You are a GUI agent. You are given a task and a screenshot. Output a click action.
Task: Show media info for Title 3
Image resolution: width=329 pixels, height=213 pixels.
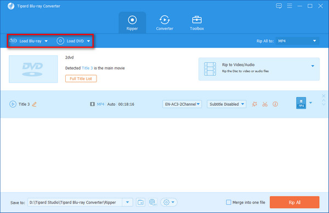coord(275,104)
